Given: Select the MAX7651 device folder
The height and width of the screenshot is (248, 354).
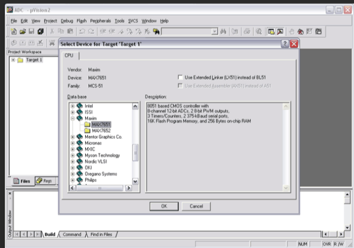Looking at the screenshot, I should 101,125.
